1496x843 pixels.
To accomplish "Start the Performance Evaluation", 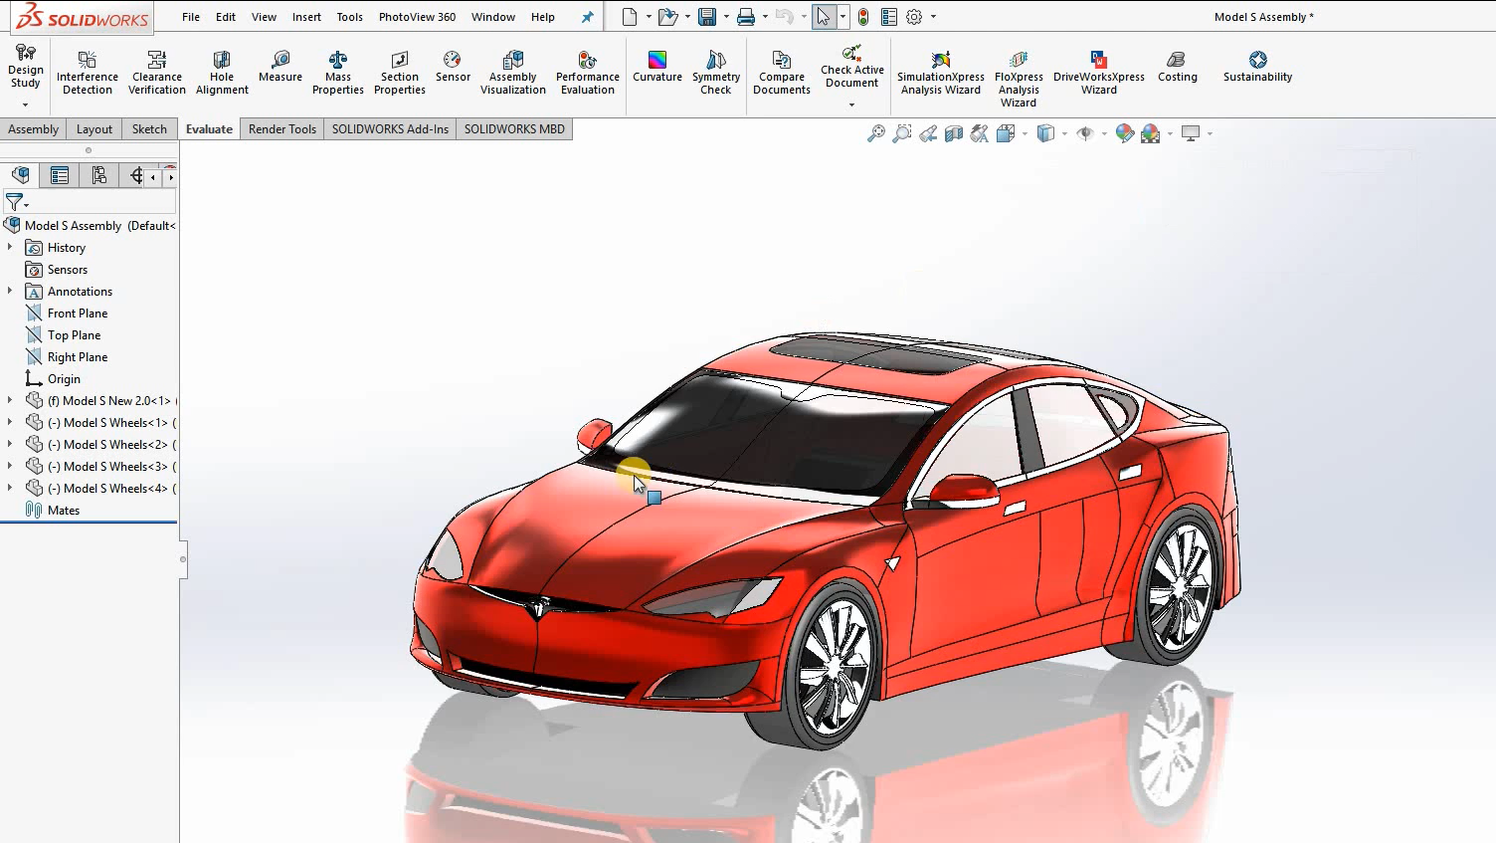I will 587,72.
